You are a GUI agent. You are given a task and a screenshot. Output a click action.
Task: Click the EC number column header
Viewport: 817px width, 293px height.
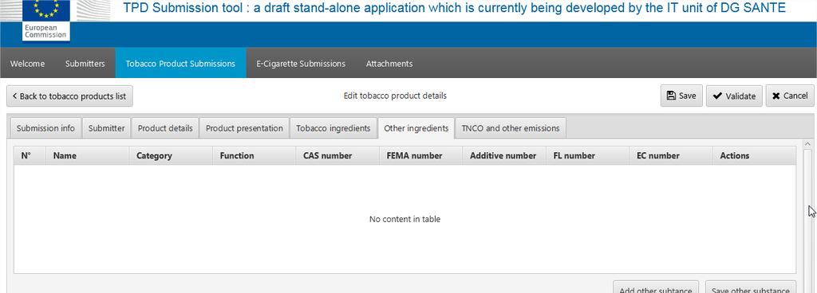671,156
